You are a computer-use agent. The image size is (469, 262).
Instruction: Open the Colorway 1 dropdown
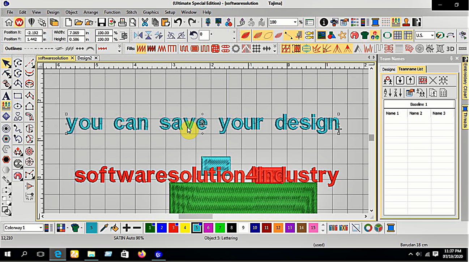41,228
